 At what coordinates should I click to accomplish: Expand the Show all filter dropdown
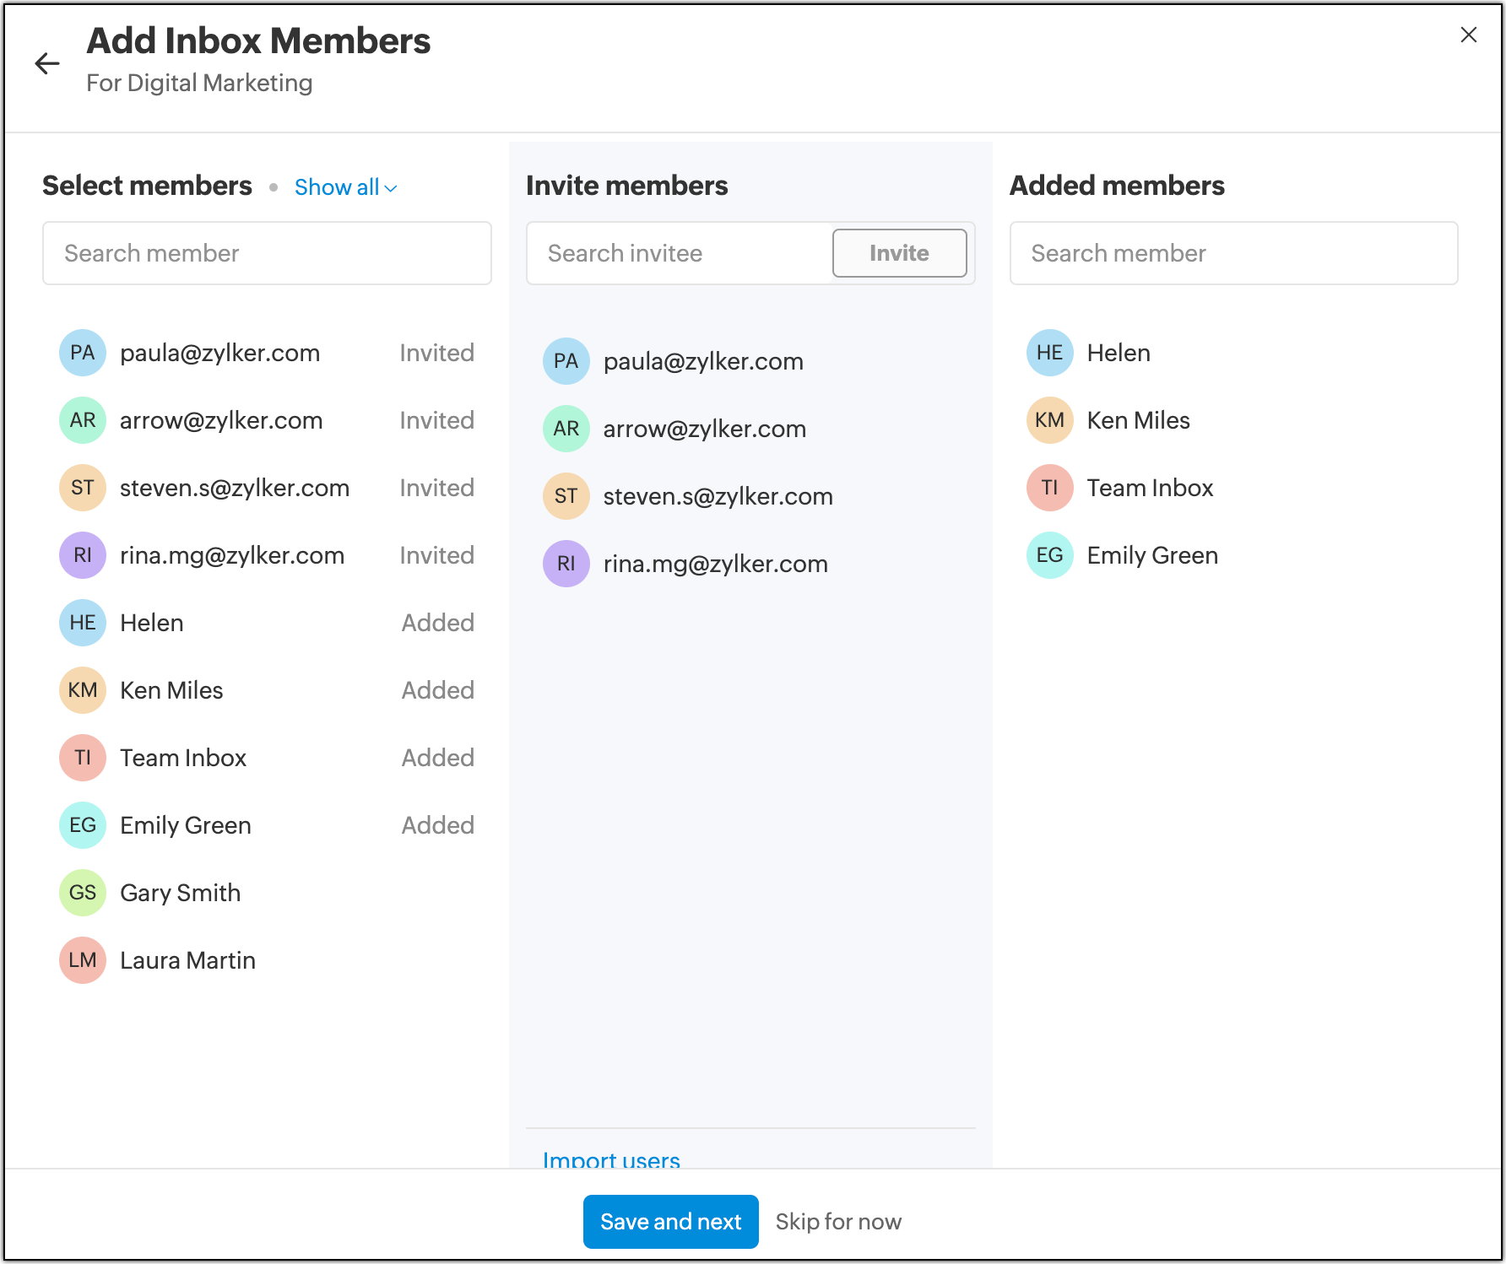pos(345,187)
